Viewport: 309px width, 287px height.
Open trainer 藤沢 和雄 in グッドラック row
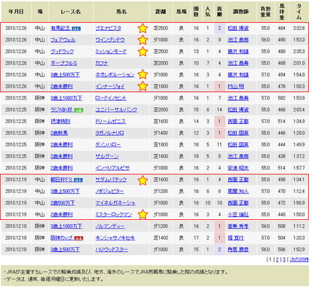(238, 51)
